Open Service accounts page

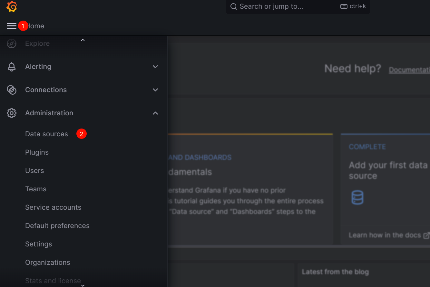pos(53,207)
